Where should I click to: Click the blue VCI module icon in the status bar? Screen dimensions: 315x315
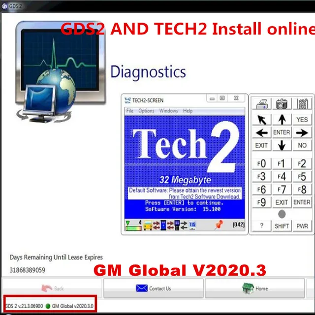[163, 225]
